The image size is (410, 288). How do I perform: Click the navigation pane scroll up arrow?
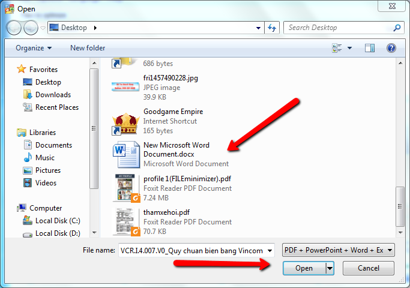(x=94, y=63)
